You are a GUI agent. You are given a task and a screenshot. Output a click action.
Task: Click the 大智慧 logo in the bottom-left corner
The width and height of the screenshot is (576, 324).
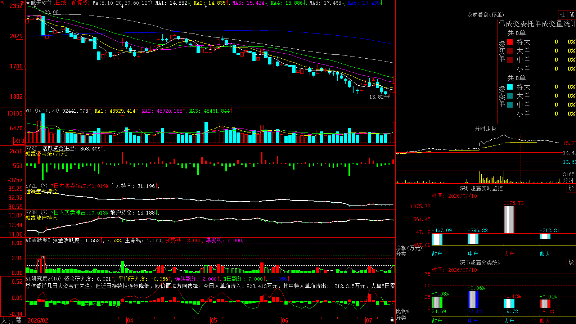[11, 320]
